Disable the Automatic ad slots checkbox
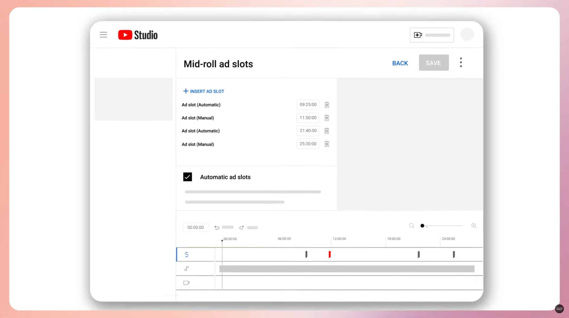 tap(188, 177)
